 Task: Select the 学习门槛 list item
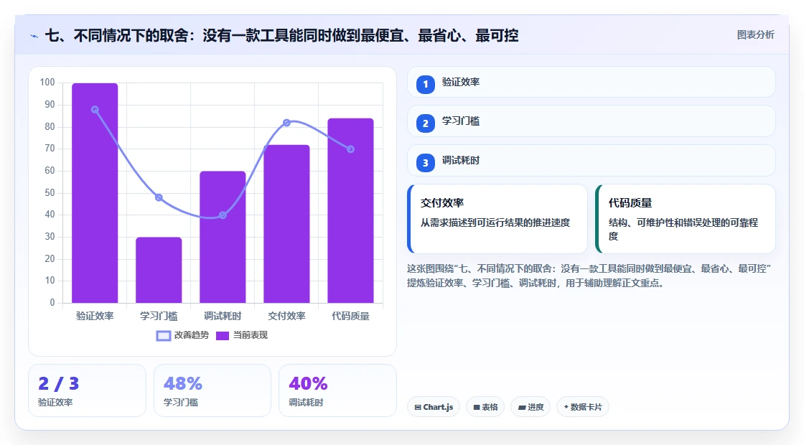[592, 121]
